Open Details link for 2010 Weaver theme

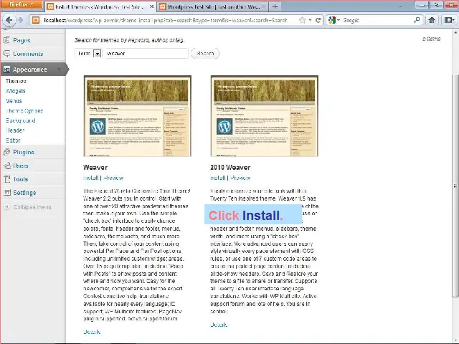(x=219, y=325)
